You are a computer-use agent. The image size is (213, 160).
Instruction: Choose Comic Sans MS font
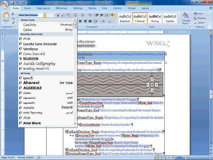46,54
